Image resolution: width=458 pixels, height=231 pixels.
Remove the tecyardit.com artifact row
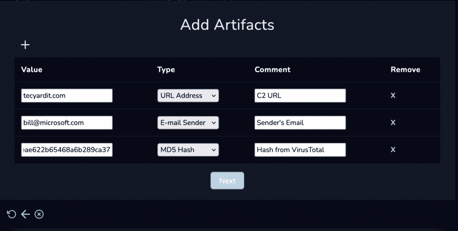pos(393,95)
